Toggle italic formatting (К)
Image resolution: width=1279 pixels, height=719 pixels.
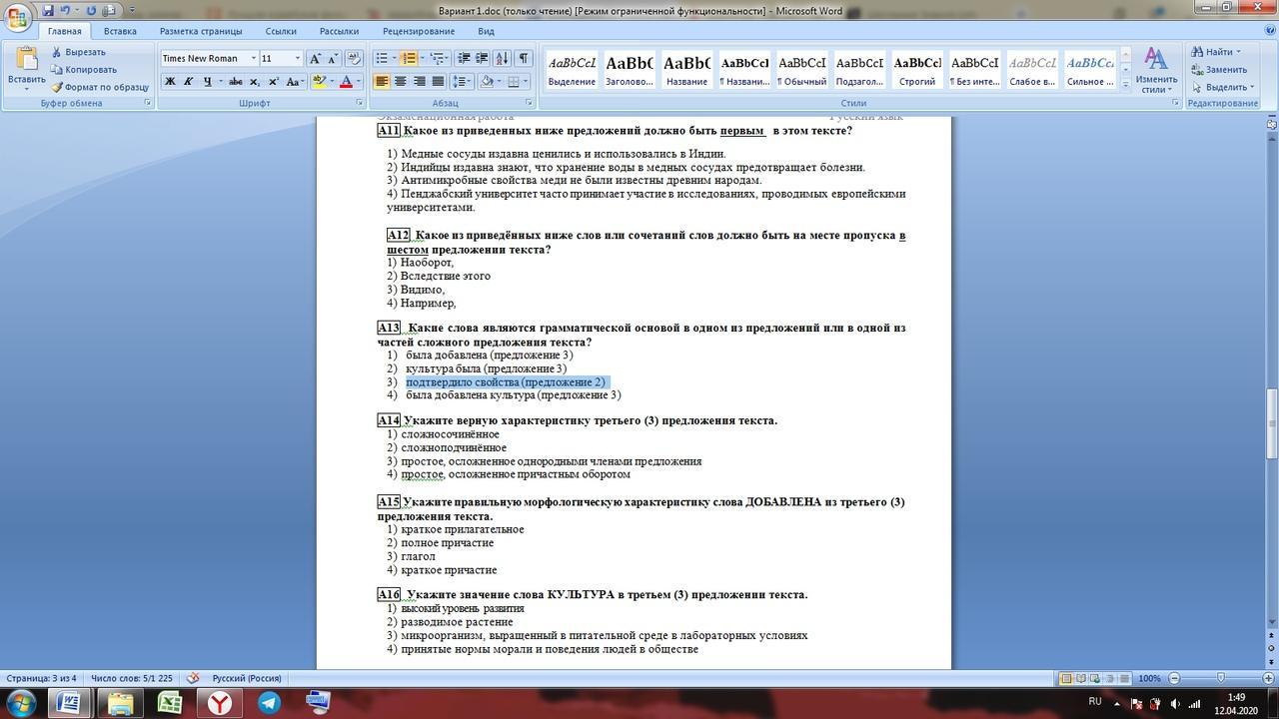[x=188, y=82]
